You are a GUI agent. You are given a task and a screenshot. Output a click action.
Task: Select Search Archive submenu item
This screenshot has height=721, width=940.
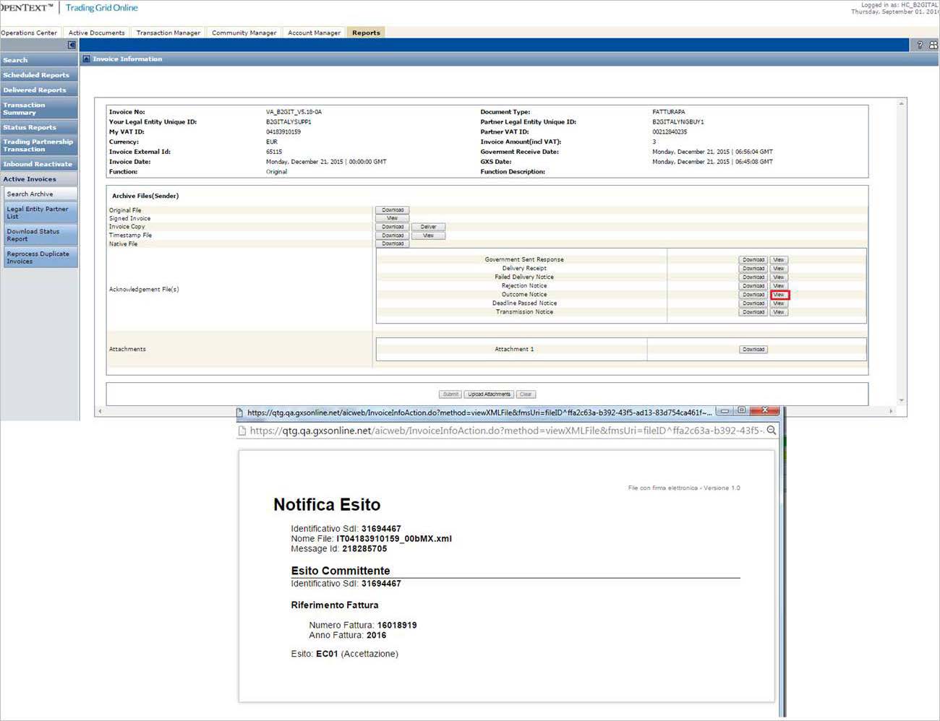click(x=41, y=194)
